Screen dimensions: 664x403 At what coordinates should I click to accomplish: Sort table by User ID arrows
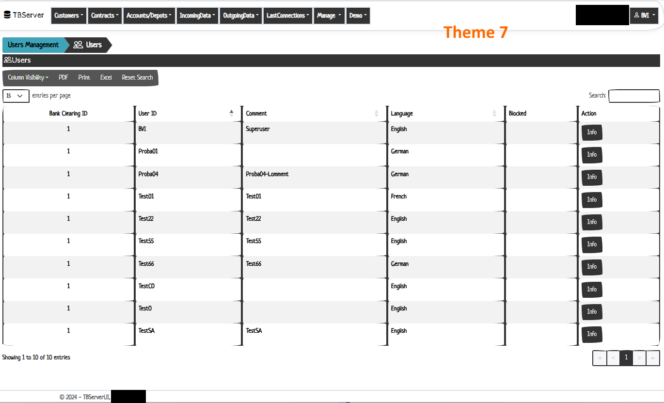tap(231, 113)
